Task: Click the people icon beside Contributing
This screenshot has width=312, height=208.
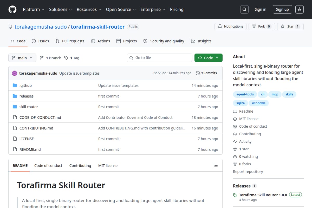Action: [235, 134]
